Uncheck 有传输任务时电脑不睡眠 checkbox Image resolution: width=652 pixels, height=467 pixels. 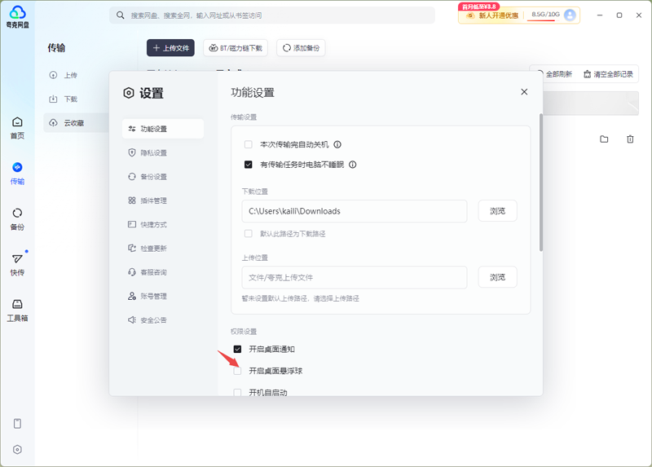(x=249, y=164)
